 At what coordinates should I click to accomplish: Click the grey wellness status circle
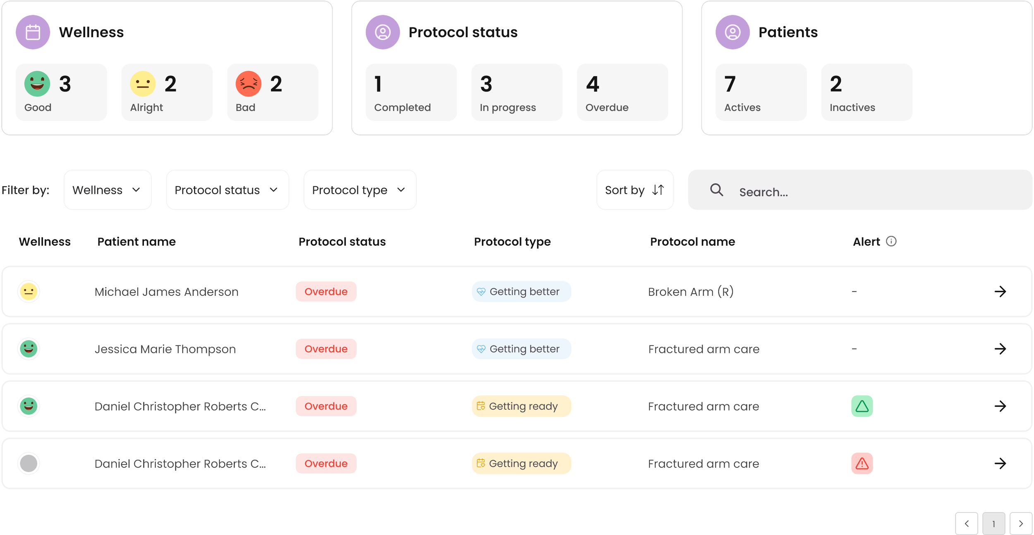click(x=29, y=463)
